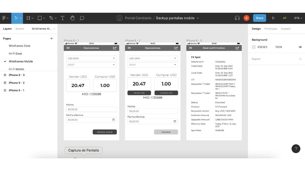The height and width of the screenshot is (171, 305).
Task: Open the Hi-Fi Desk page
Action: (15, 54)
